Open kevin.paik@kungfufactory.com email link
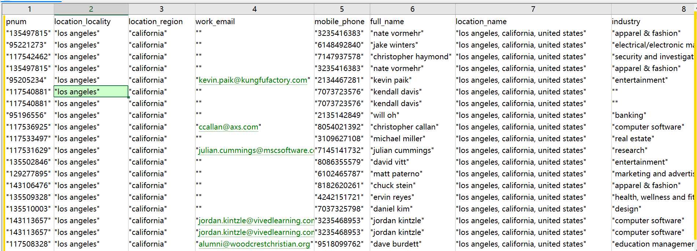Viewport: 697px width, 251px height. point(253,80)
